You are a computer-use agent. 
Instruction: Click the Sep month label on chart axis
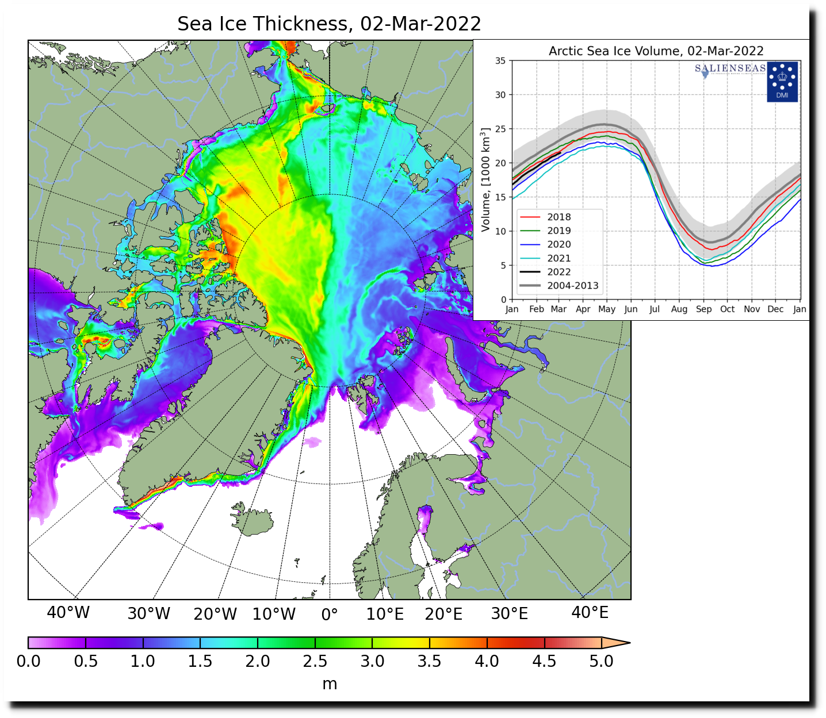(703, 309)
